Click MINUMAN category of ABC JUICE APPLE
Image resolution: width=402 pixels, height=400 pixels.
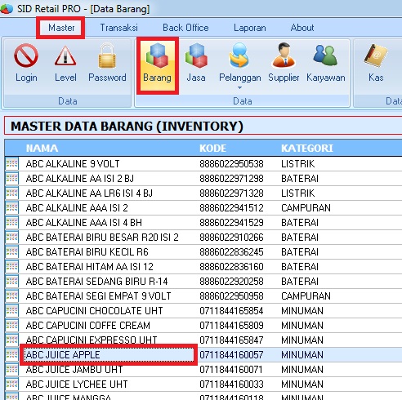pos(302,355)
